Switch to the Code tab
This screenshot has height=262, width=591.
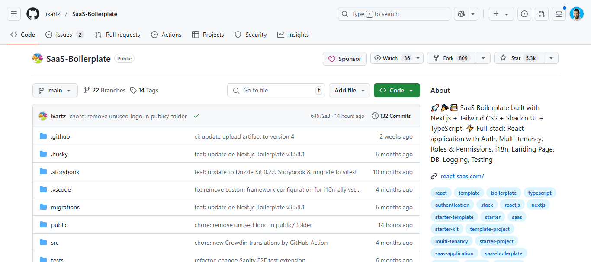pos(22,35)
